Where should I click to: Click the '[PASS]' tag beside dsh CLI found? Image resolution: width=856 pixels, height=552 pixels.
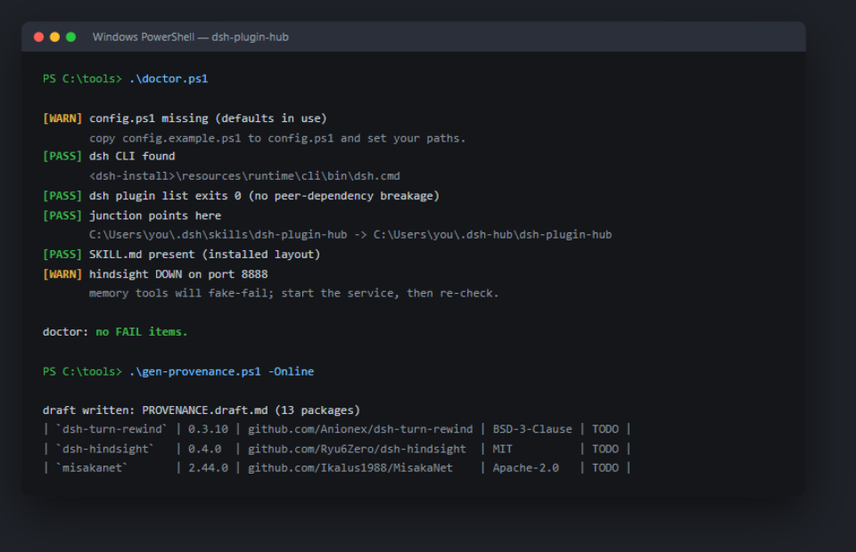tap(62, 157)
